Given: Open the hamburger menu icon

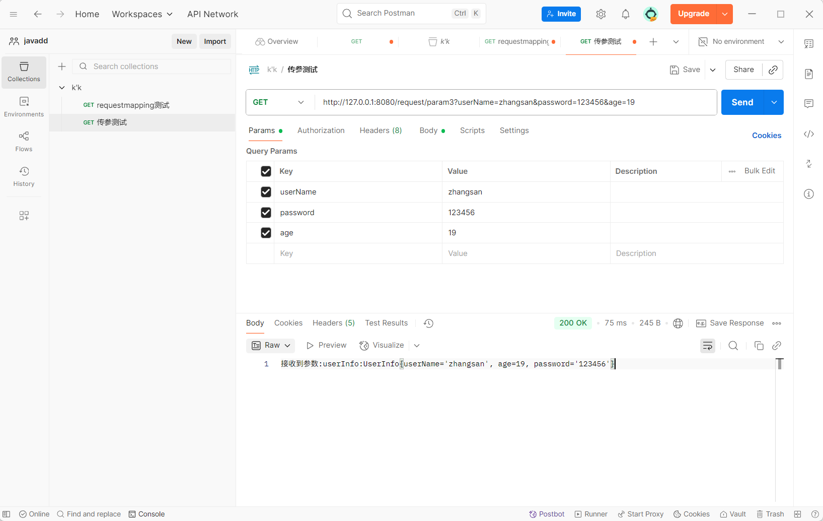Looking at the screenshot, I should point(14,14).
